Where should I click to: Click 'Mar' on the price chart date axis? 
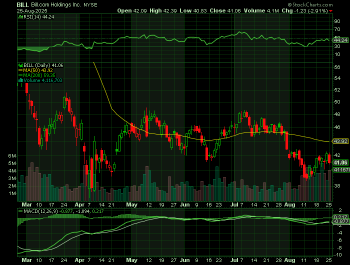tap(27, 204)
